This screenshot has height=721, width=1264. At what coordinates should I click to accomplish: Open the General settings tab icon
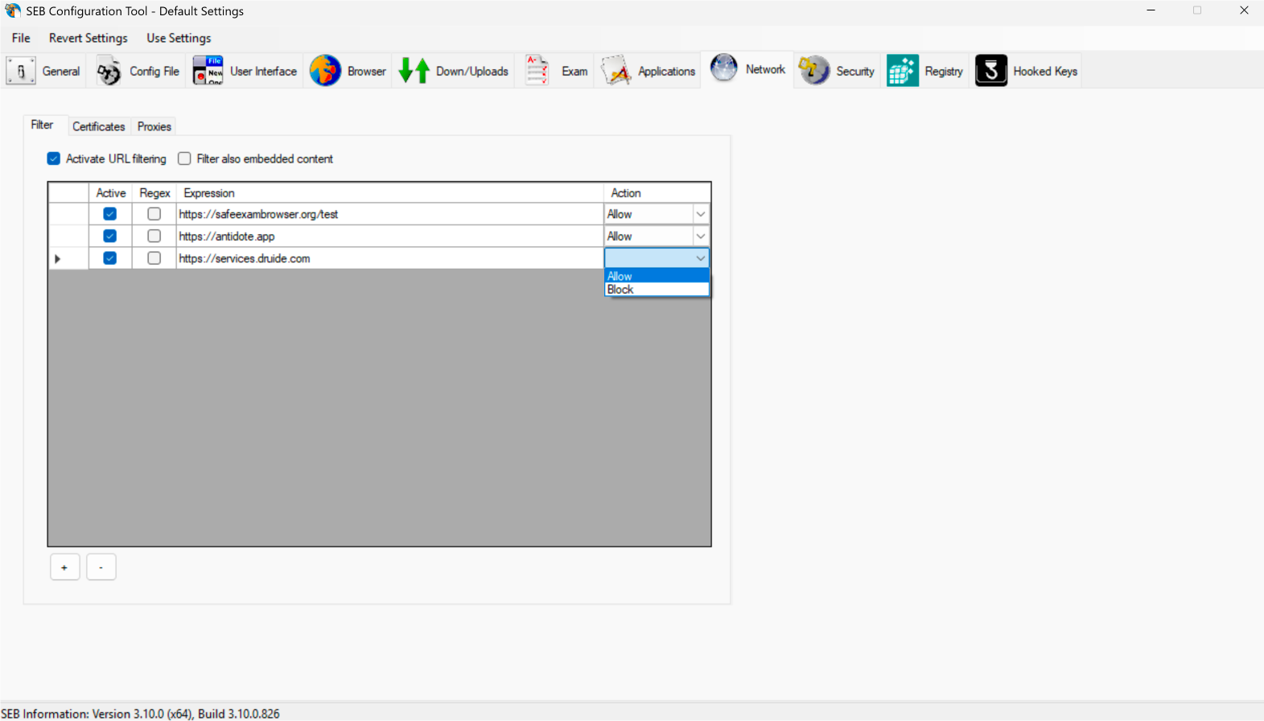[x=21, y=71]
